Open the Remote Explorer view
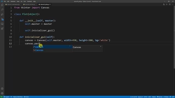175x98 pixels. 2,24
